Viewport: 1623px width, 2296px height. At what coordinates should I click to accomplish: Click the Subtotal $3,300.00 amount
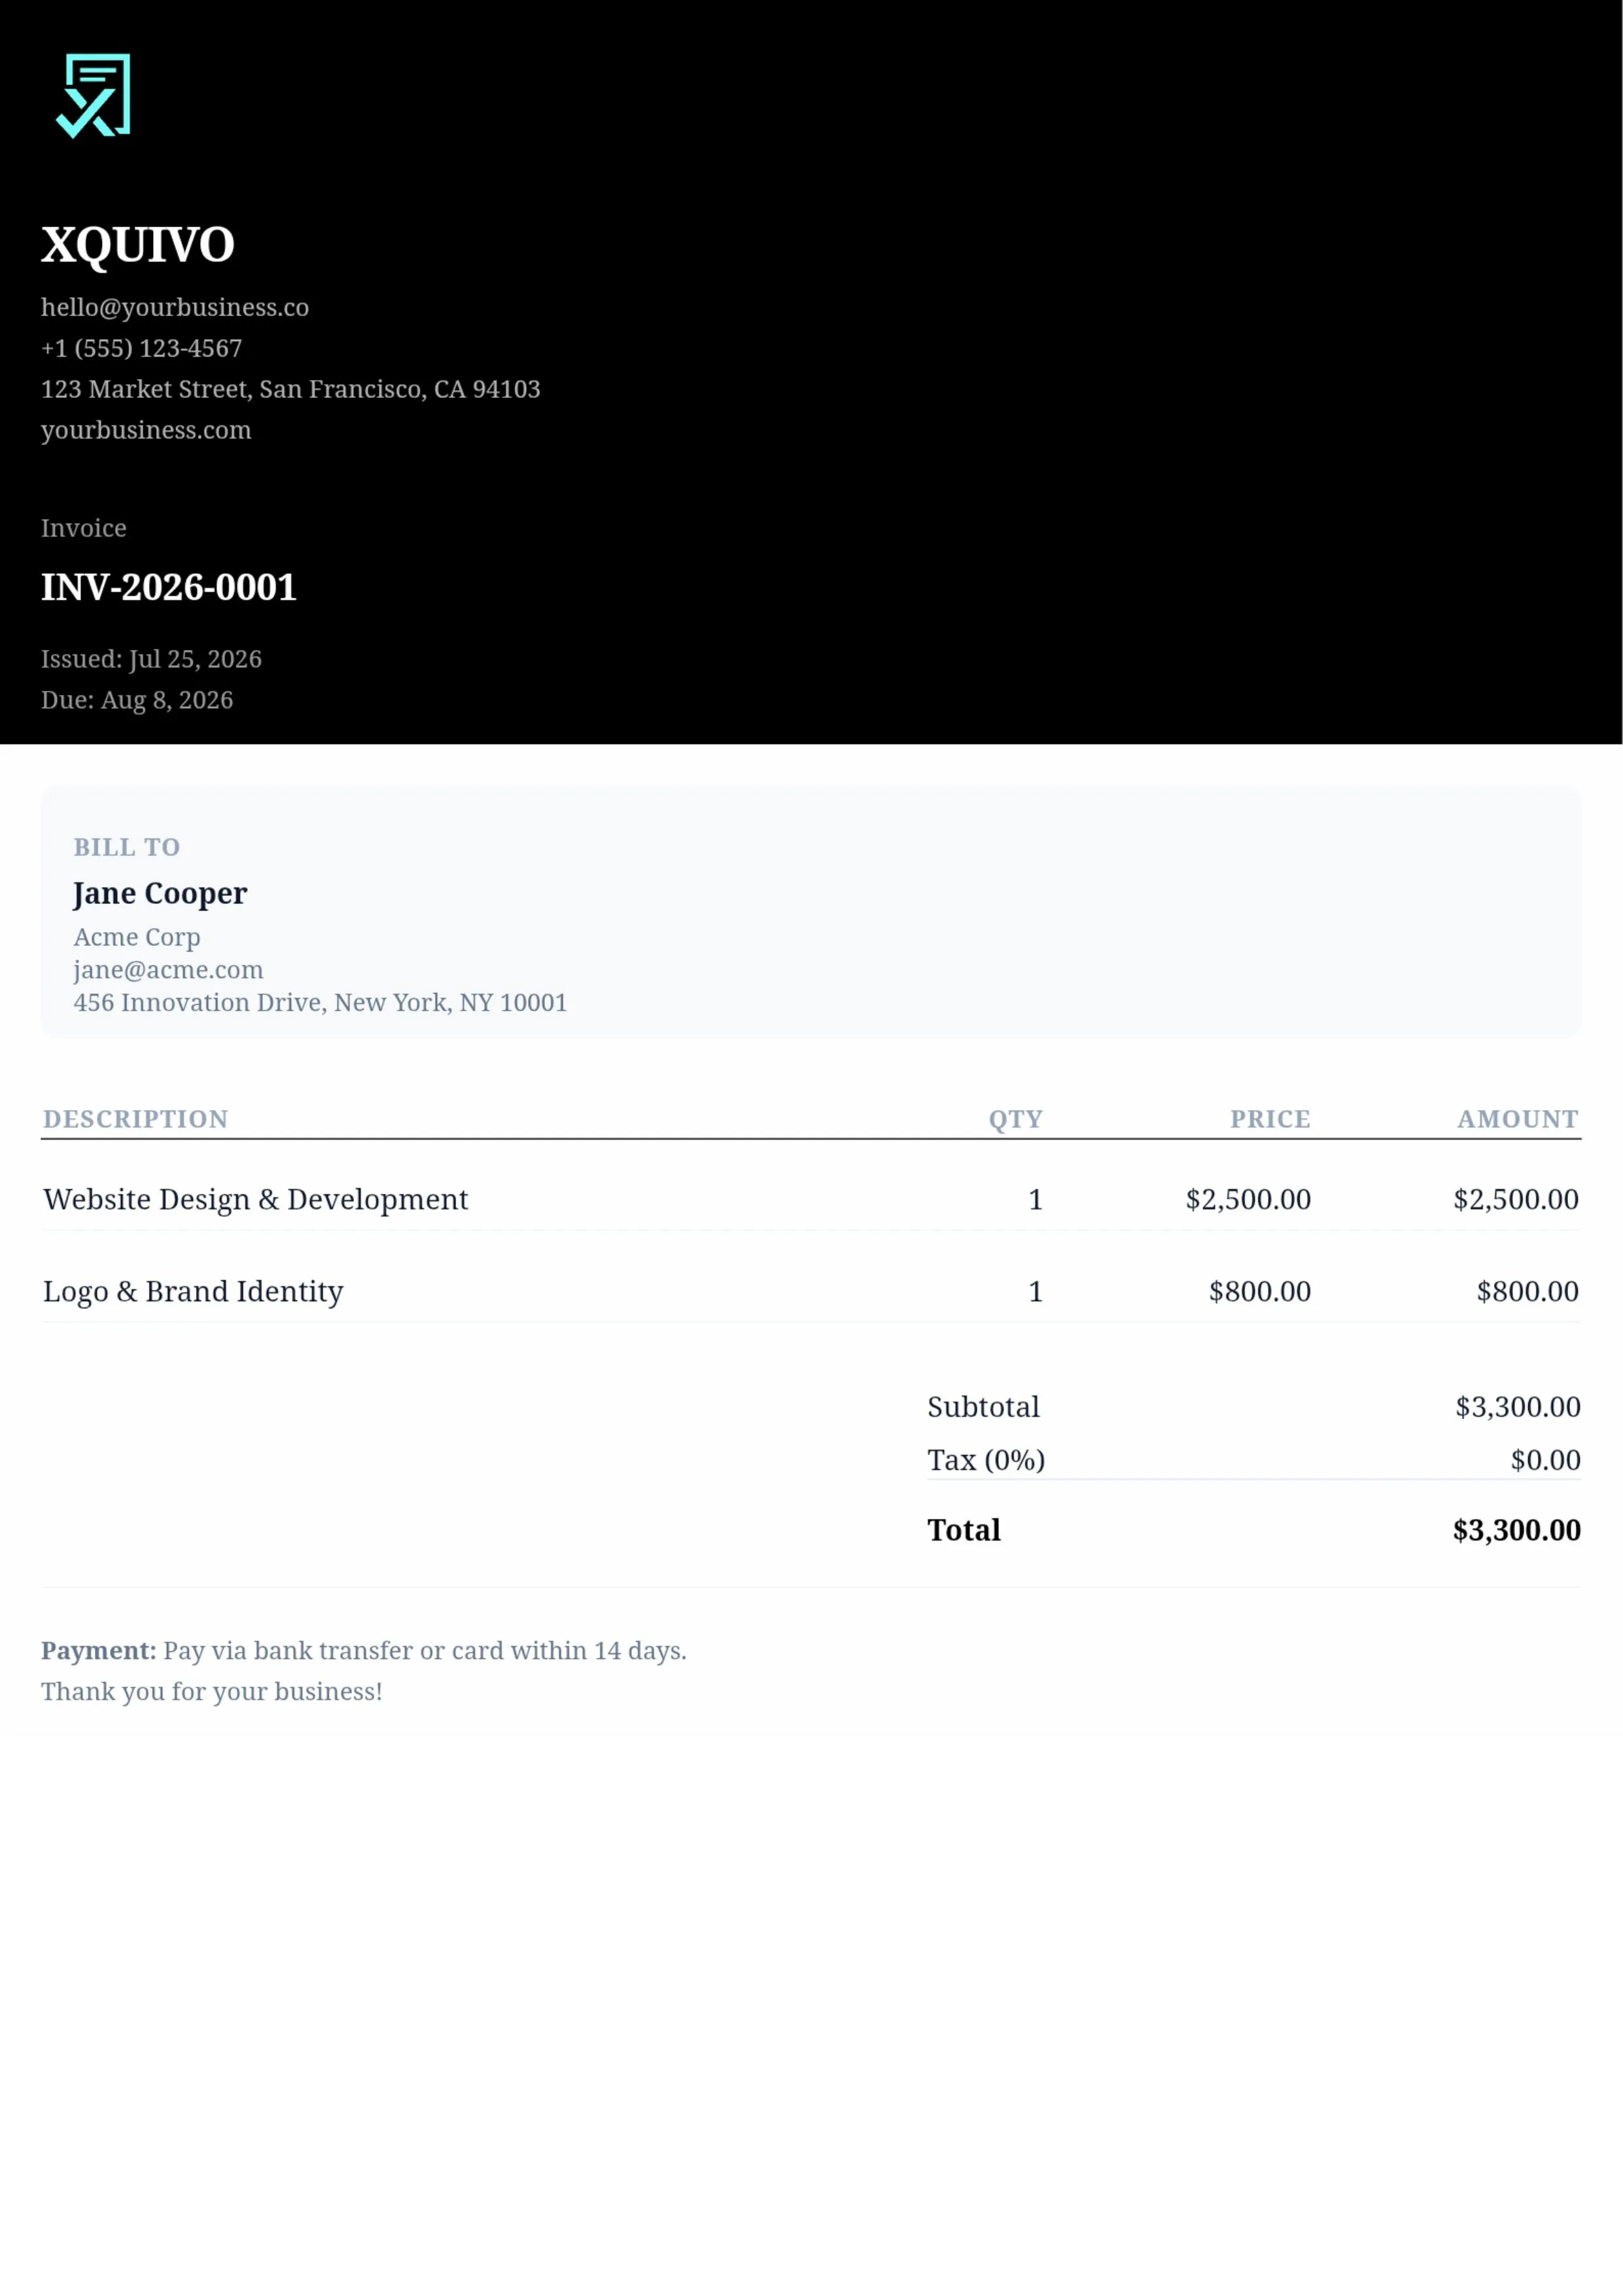[1518, 1407]
